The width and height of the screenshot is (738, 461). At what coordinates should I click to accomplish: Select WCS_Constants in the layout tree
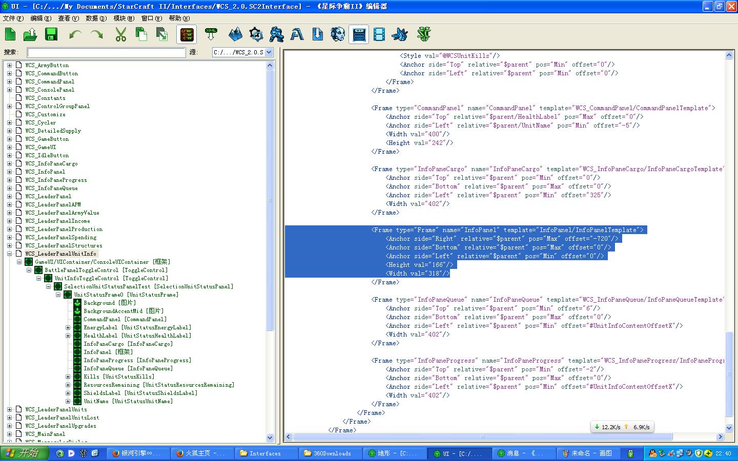tap(45, 98)
